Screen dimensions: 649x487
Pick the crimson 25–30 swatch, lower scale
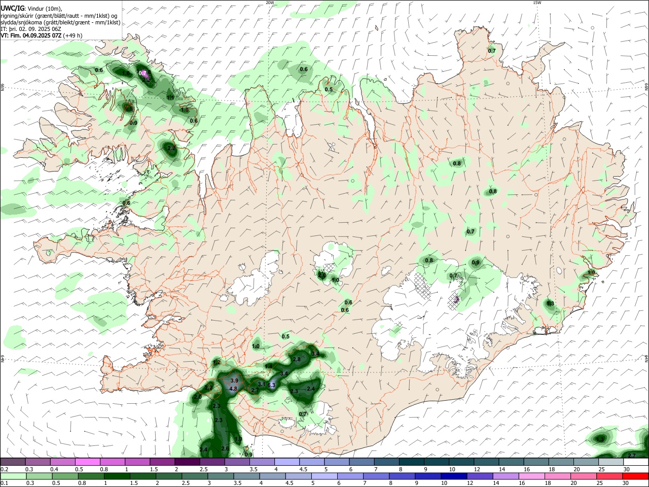tap(609, 476)
